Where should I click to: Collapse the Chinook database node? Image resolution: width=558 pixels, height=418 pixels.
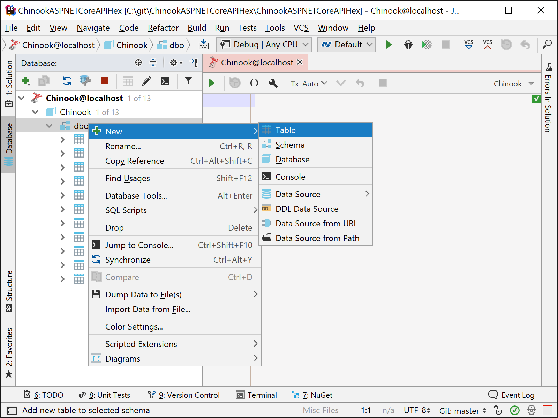(35, 112)
